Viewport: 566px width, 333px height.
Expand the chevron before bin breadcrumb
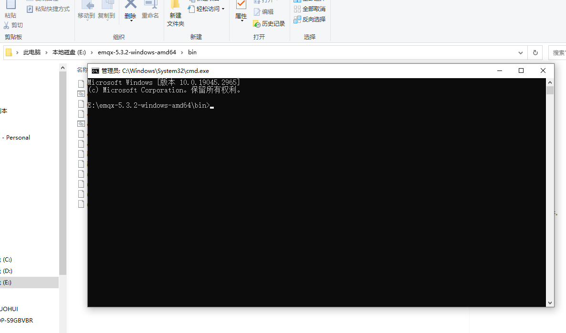182,52
